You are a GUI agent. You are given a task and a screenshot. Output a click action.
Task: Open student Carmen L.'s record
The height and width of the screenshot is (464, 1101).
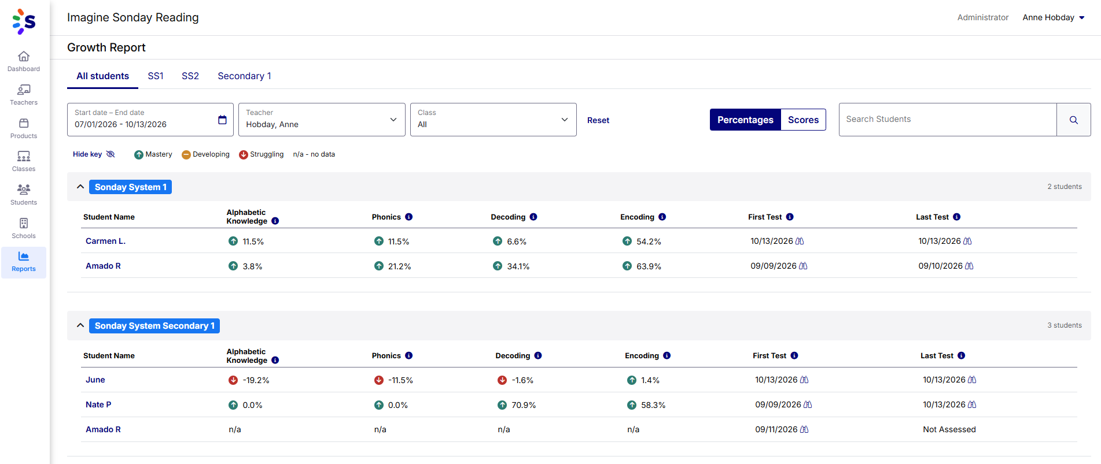[105, 241]
